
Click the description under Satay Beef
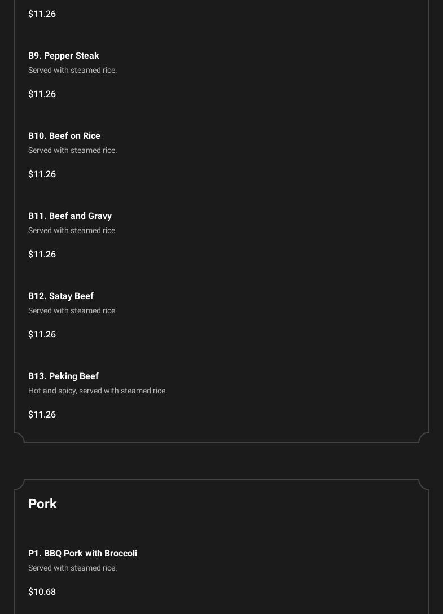(72, 310)
